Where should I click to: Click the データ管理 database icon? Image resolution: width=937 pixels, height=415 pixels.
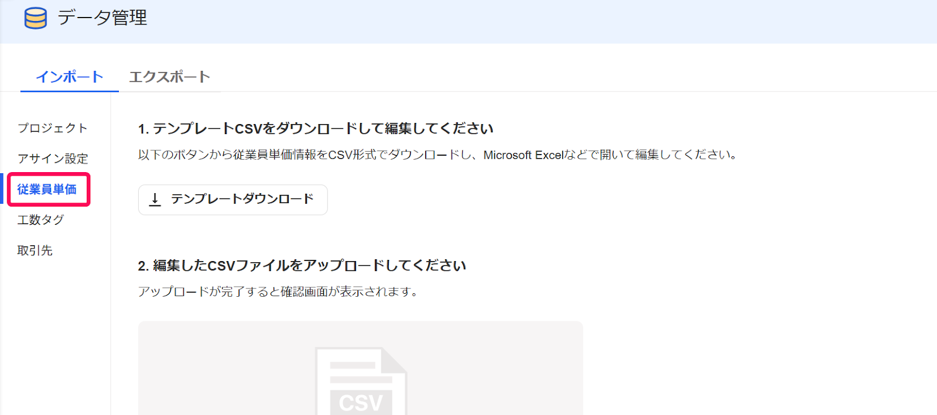[x=36, y=18]
